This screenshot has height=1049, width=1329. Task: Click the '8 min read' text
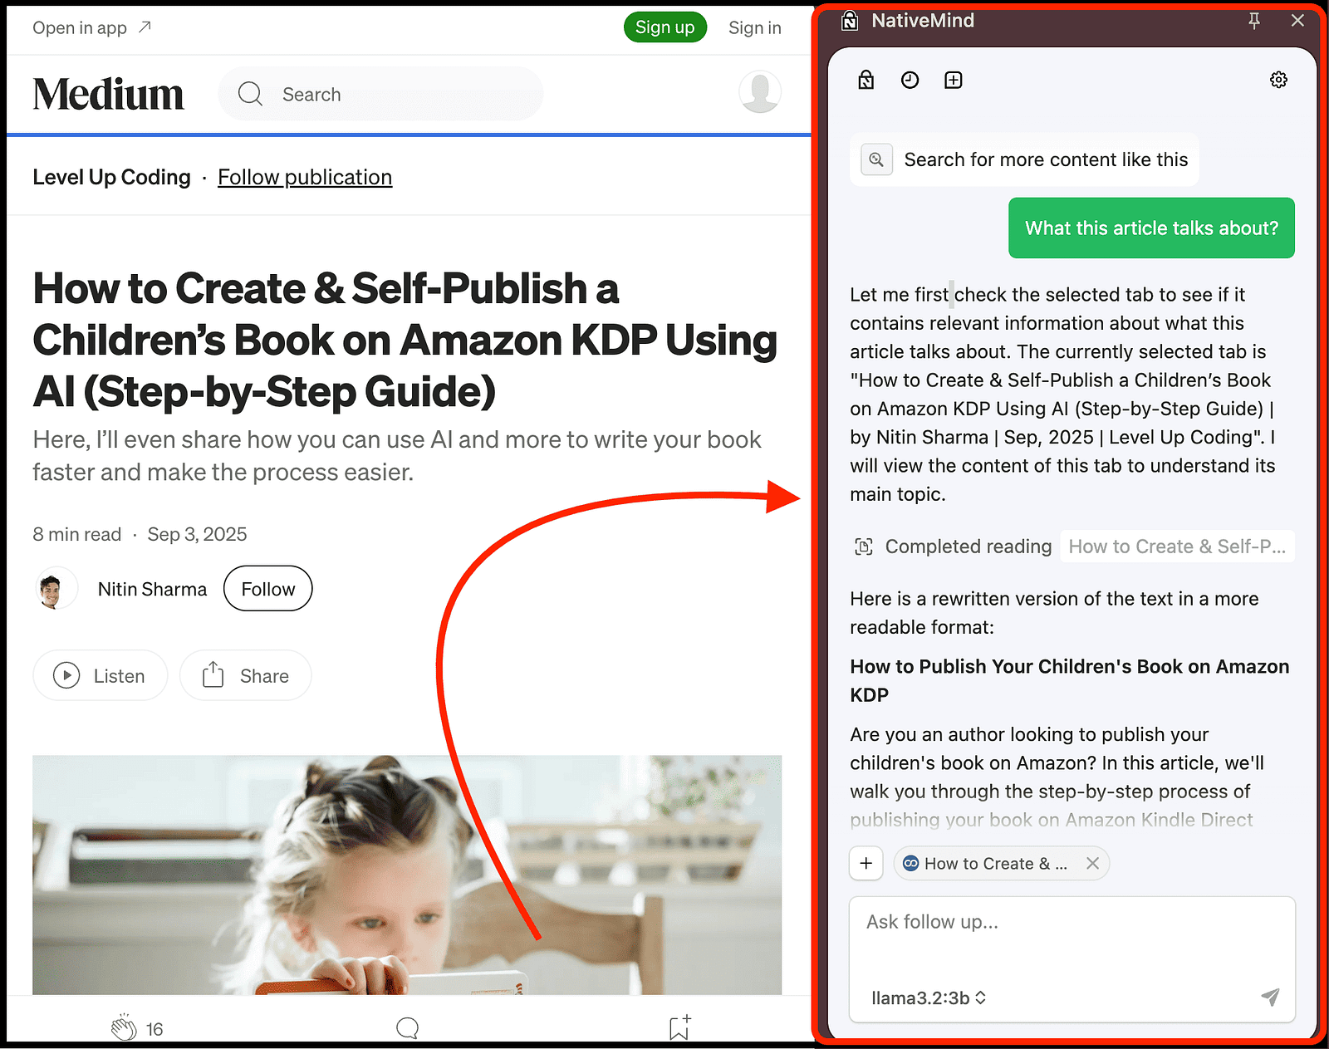(x=77, y=534)
